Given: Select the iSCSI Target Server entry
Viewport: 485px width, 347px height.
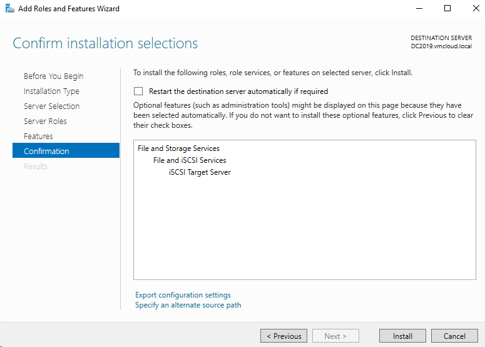Looking at the screenshot, I should [x=200, y=172].
